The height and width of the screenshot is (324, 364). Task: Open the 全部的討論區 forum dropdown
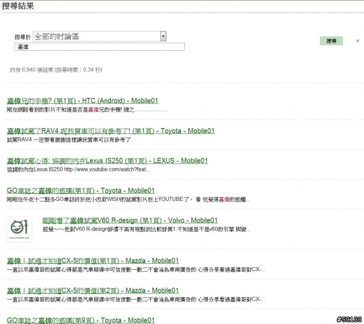pyautogui.click(x=100, y=36)
